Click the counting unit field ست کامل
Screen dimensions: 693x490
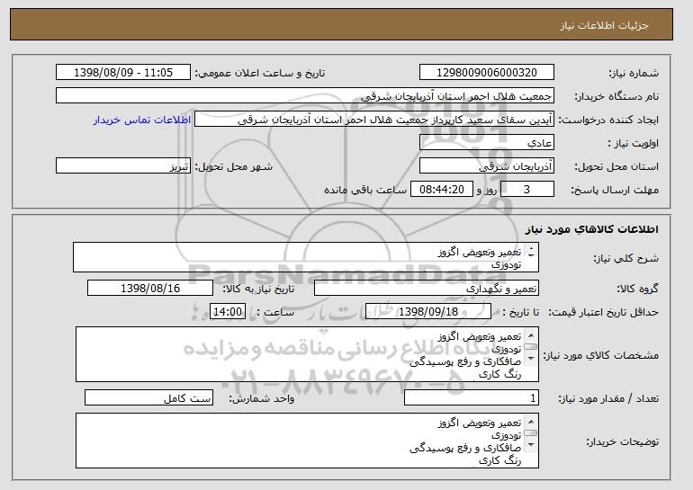pos(148,398)
